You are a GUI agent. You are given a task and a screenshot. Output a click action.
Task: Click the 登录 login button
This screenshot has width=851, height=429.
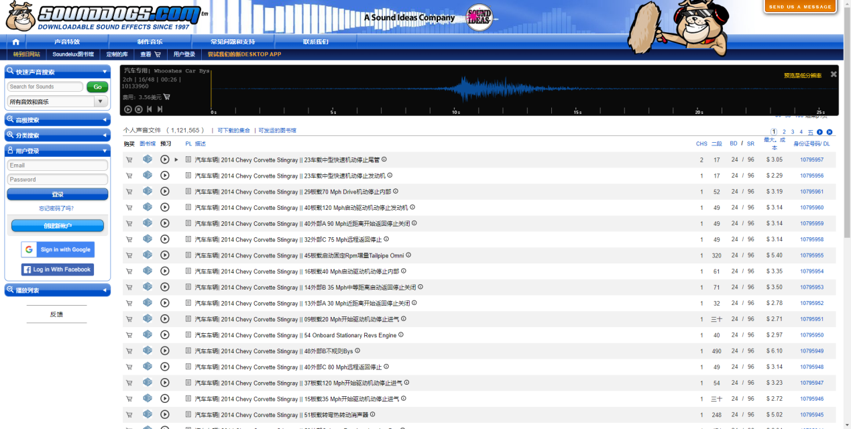click(58, 194)
